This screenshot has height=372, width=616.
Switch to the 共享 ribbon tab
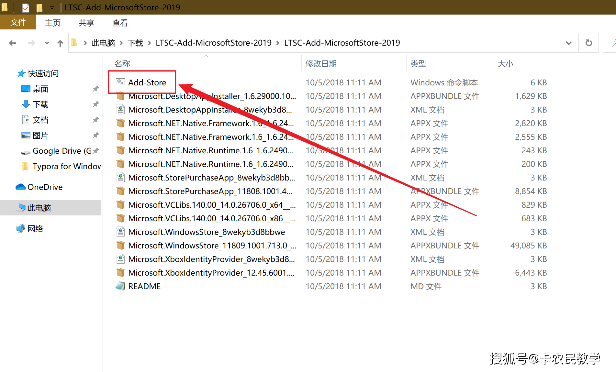click(86, 23)
